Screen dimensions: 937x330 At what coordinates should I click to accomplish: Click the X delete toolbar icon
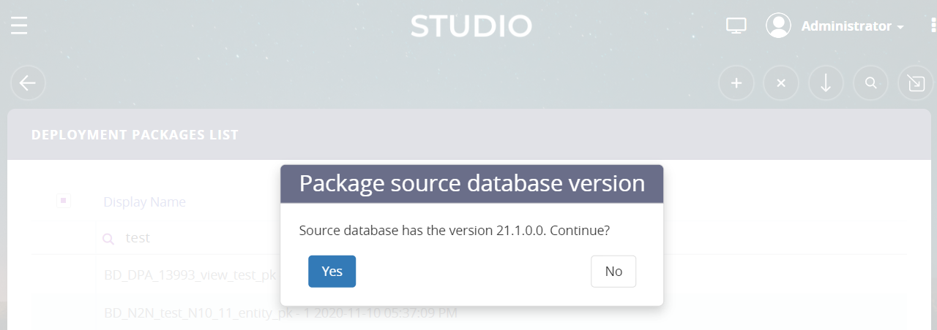781,83
